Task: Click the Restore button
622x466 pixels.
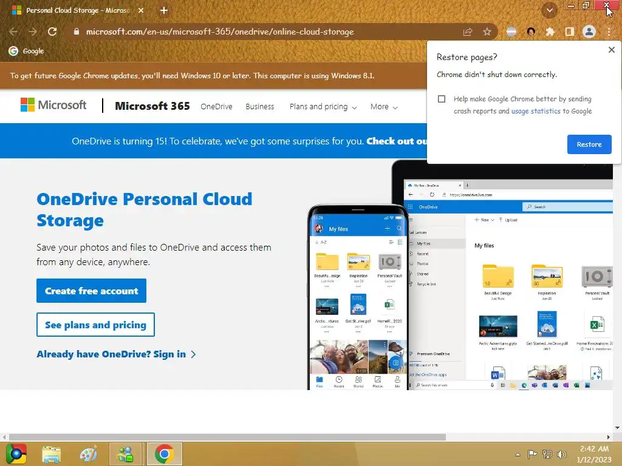Action: [589, 144]
